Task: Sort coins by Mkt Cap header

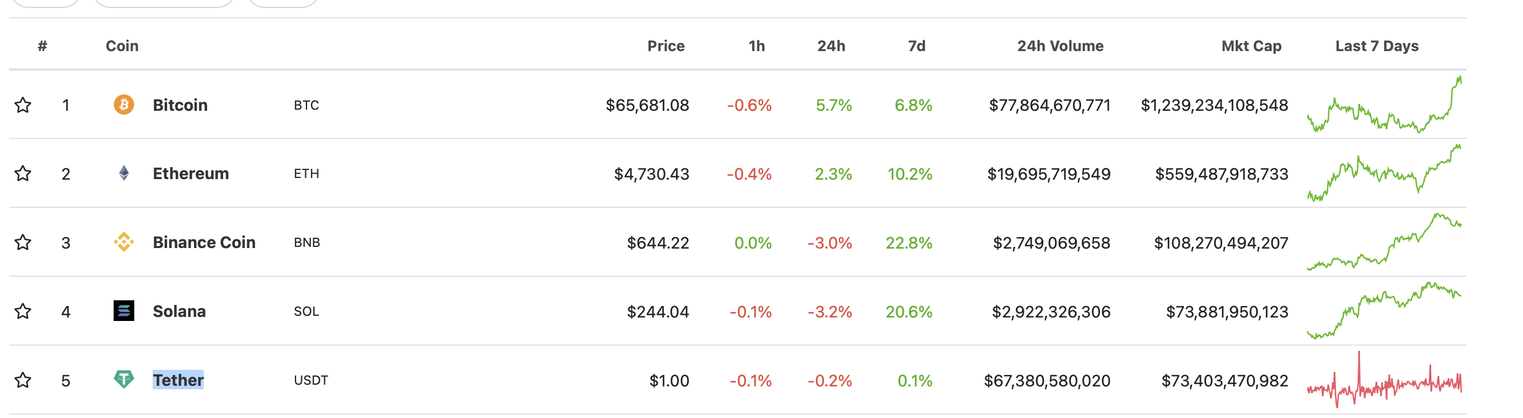Action: 1251,46
